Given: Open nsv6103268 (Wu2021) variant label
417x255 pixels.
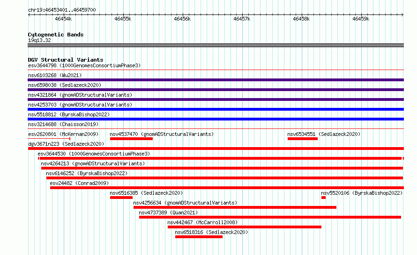Looking at the screenshot, I should 55,75.
